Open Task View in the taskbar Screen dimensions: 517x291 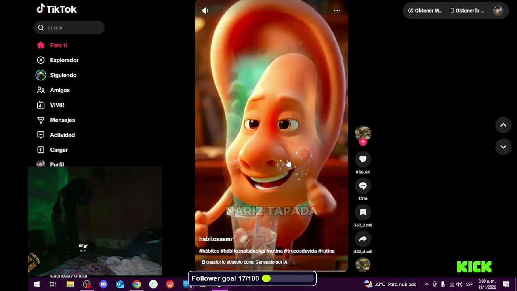[x=53, y=285]
